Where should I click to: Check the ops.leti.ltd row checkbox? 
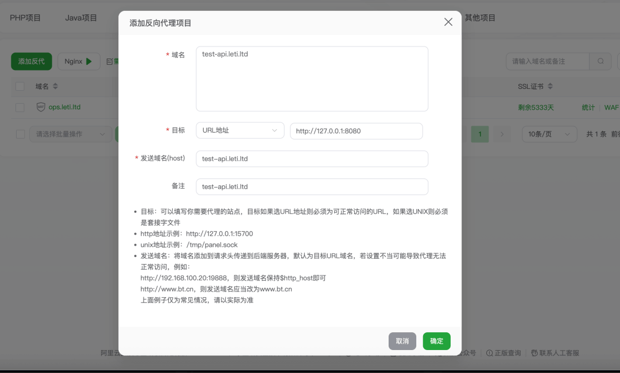click(20, 107)
